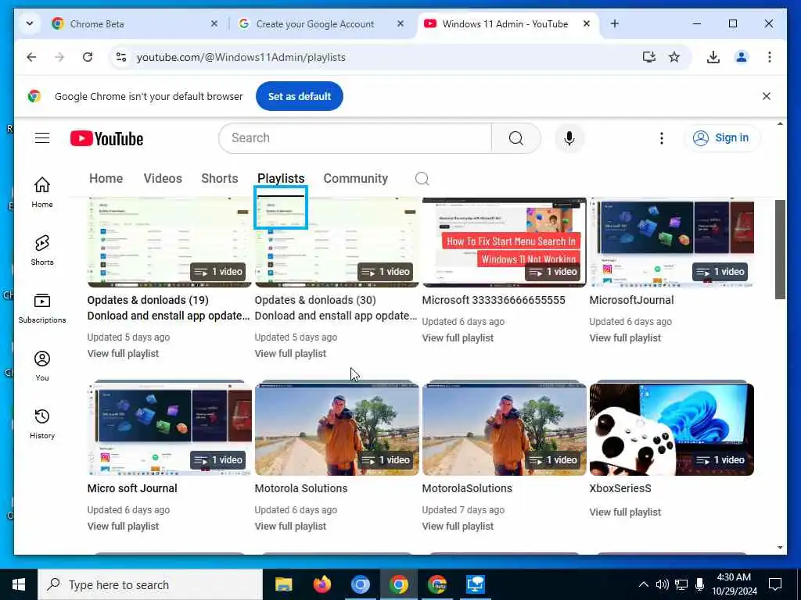View full playlist for Microsoft 333336666655555
This screenshot has height=600, width=801.
tap(458, 337)
